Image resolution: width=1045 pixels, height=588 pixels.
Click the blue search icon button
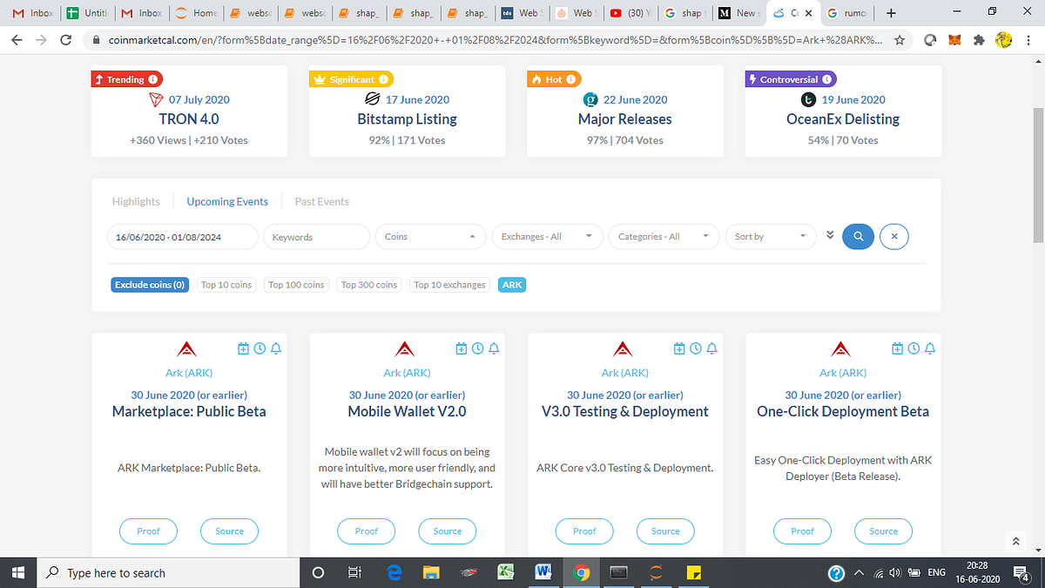tap(858, 236)
